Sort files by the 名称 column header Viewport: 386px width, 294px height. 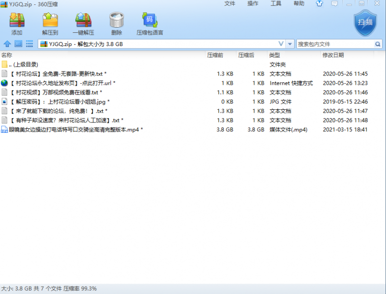(7, 55)
